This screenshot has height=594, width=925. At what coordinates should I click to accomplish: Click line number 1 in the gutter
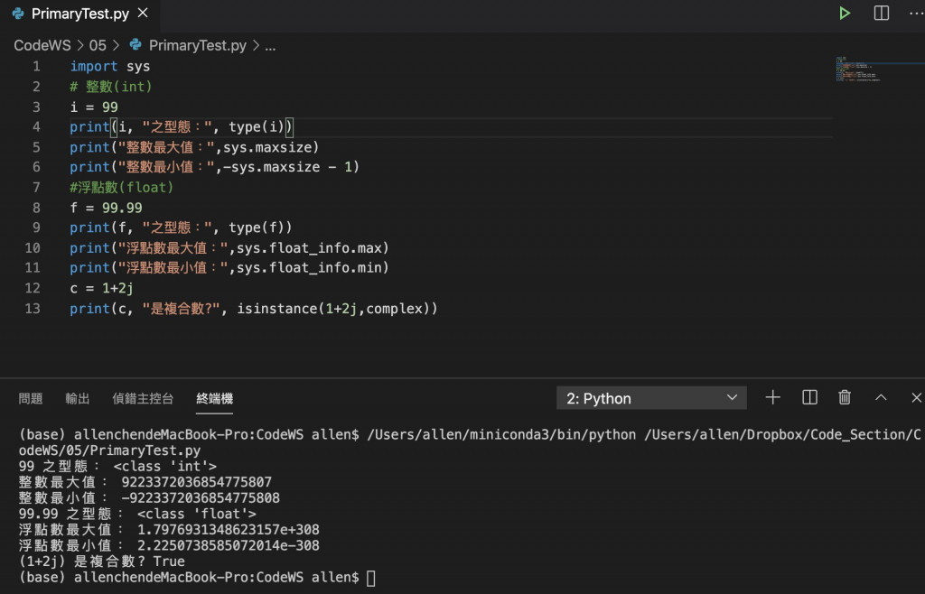[36, 66]
